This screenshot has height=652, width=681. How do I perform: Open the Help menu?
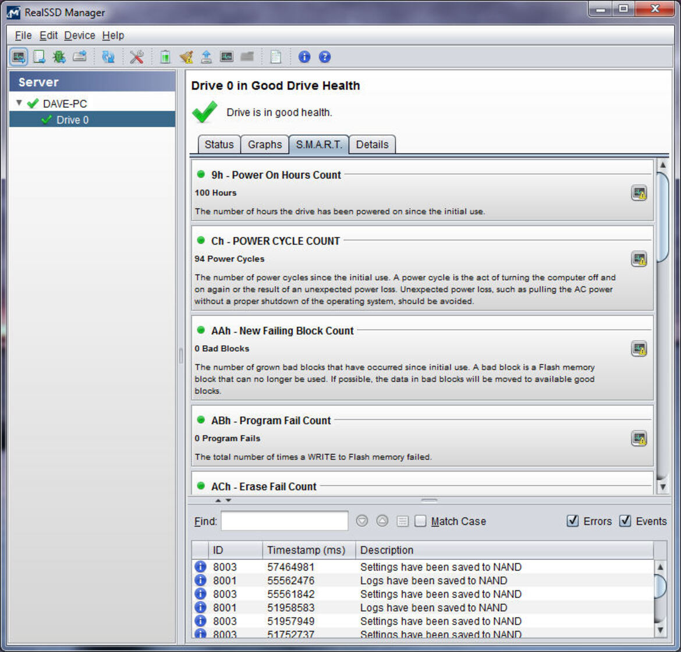click(113, 35)
